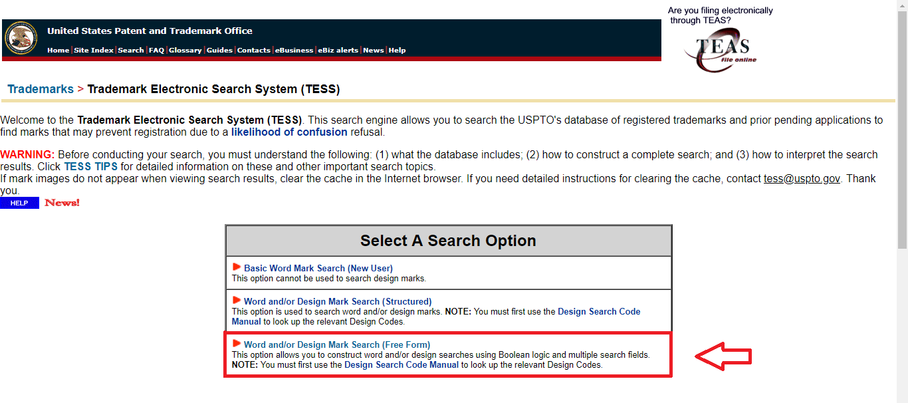The image size is (908, 403).
Task: Click 'This option cannot be used to search design marks'
Action: point(328,279)
